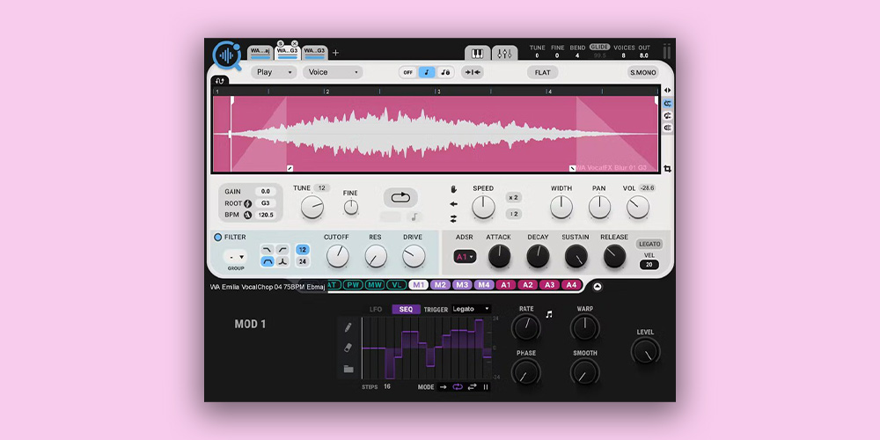Image resolution: width=880 pixels, height=440 pixels.
Task: Enable the LEGATO toggle
Action: pyautogui.click(x=649, y=244)
